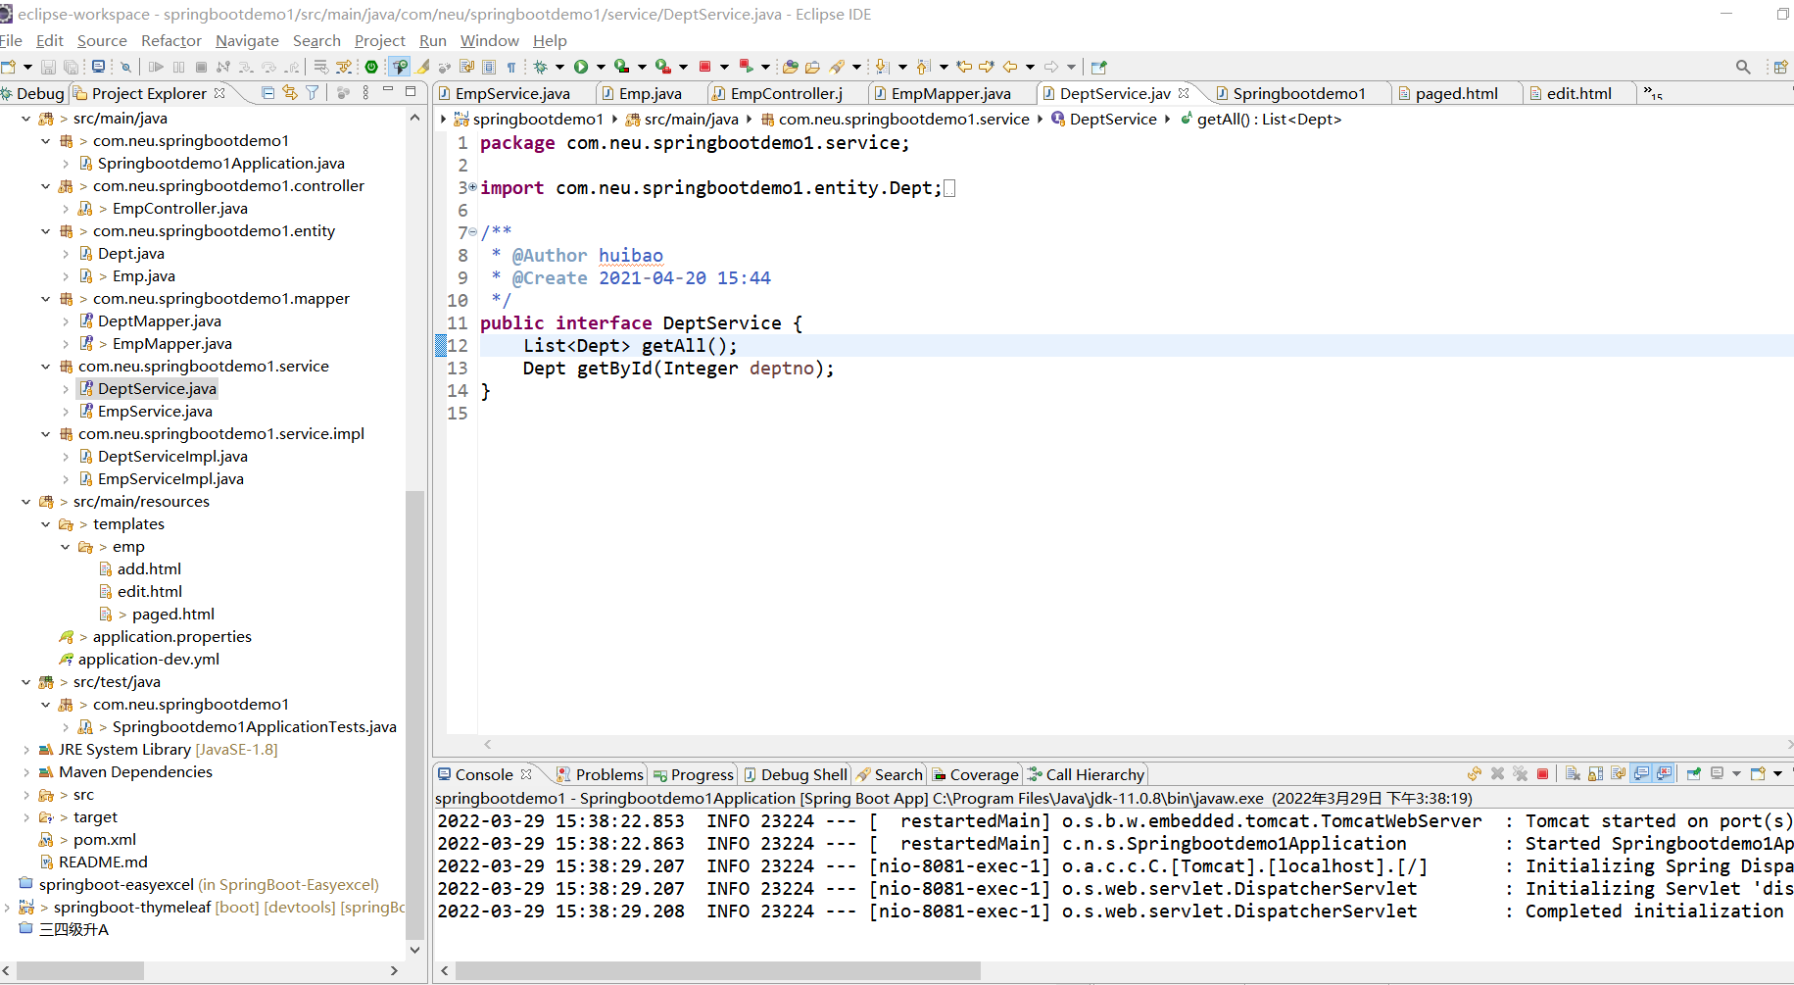The height and width of the screenshot is (985, 1794).
Task: Click the Back to previous edit location arrow
Action: (x=1009, y=67)
